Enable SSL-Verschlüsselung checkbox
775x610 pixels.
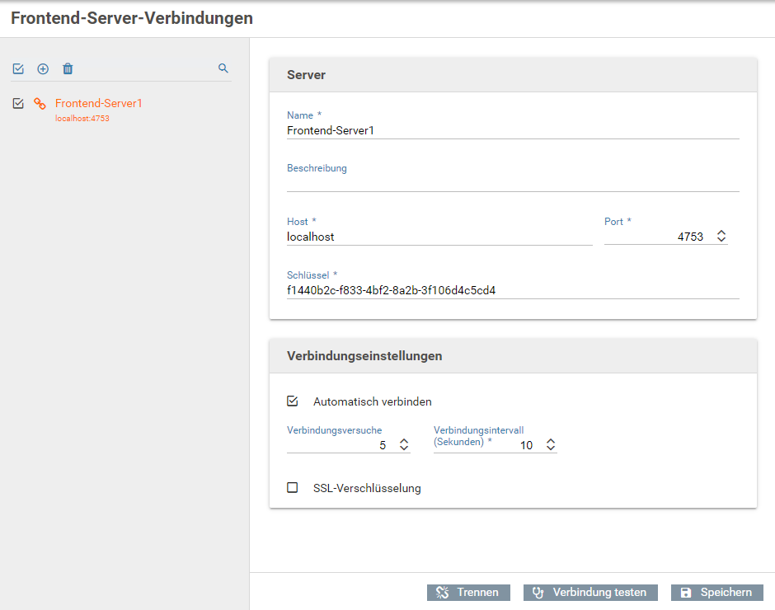coord(293,487)
